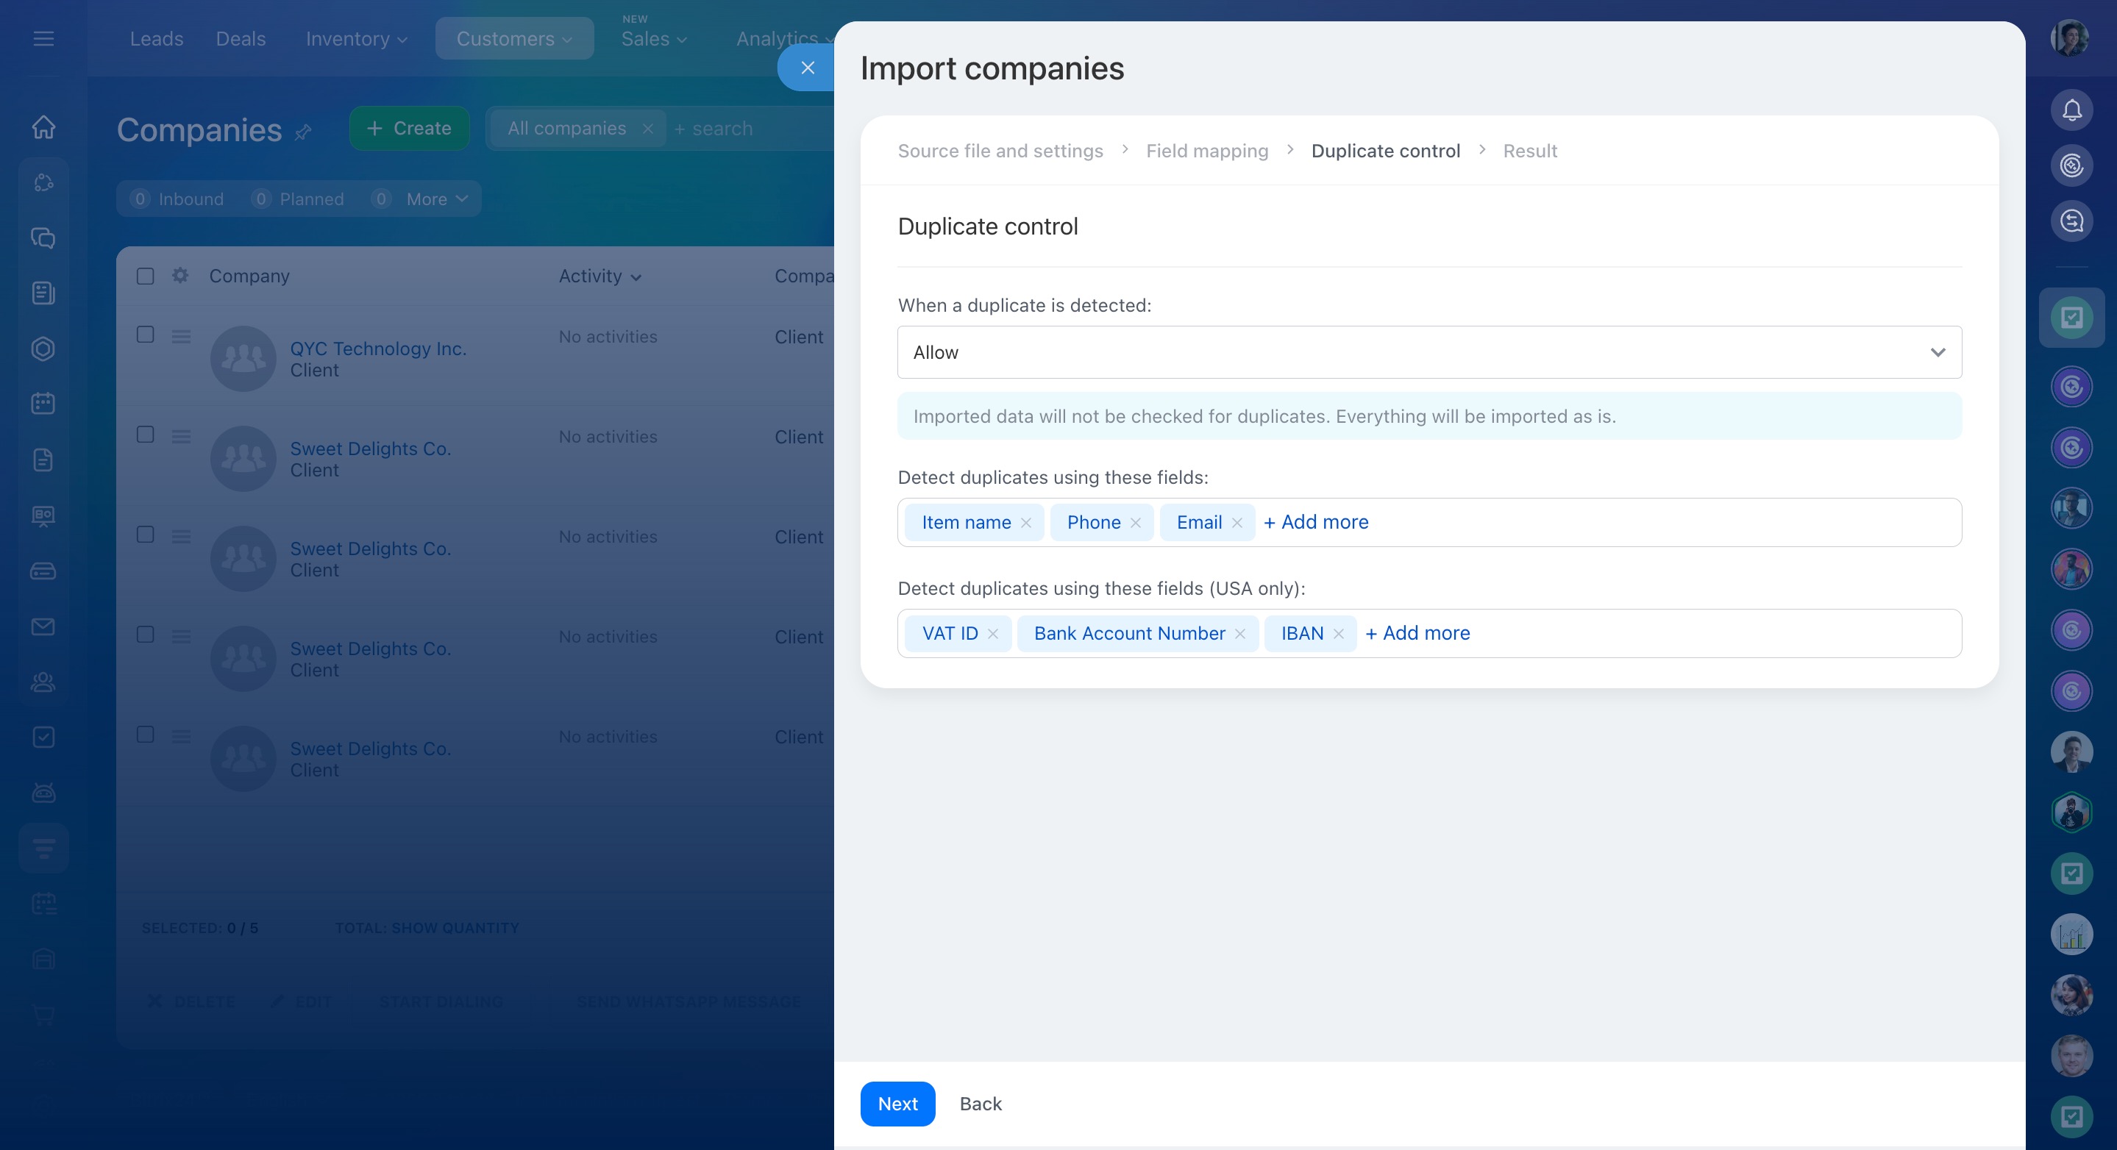Image resolution: width=2117 pixels, height=1150 pixels.
Task: Click Add more in USA-only fields
Action: (1417, 633)
